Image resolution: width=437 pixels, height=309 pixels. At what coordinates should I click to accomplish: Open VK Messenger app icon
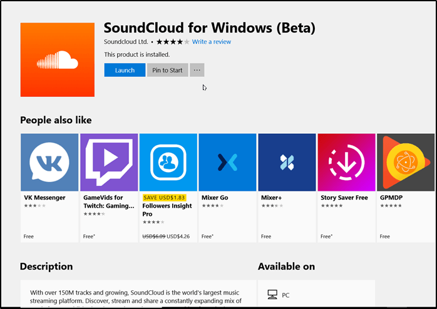tap(49, 162)
